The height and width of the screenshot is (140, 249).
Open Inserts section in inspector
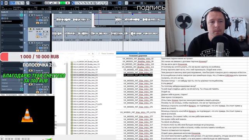10,15
